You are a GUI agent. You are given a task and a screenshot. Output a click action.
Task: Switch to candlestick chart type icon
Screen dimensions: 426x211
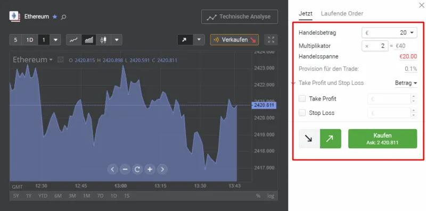pyautogui.click(x=103, y=40)
